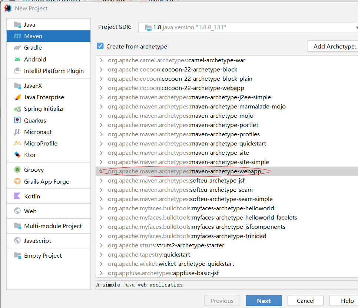Select myfaces-archetype-trinidad row
The height and width of the screenshot is (308, 358).
click(x=227, y=236)
